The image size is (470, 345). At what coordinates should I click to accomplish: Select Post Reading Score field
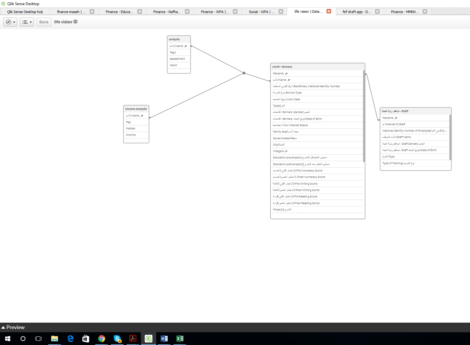click(317, 203)
